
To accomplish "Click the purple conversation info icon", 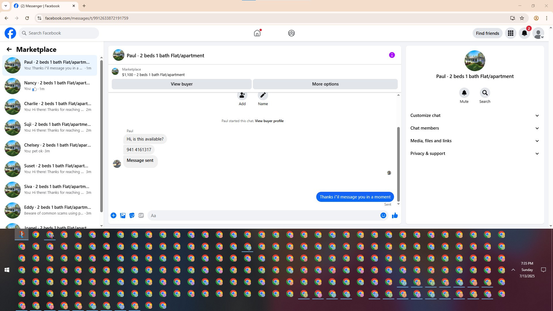I will tap(392, 55).
